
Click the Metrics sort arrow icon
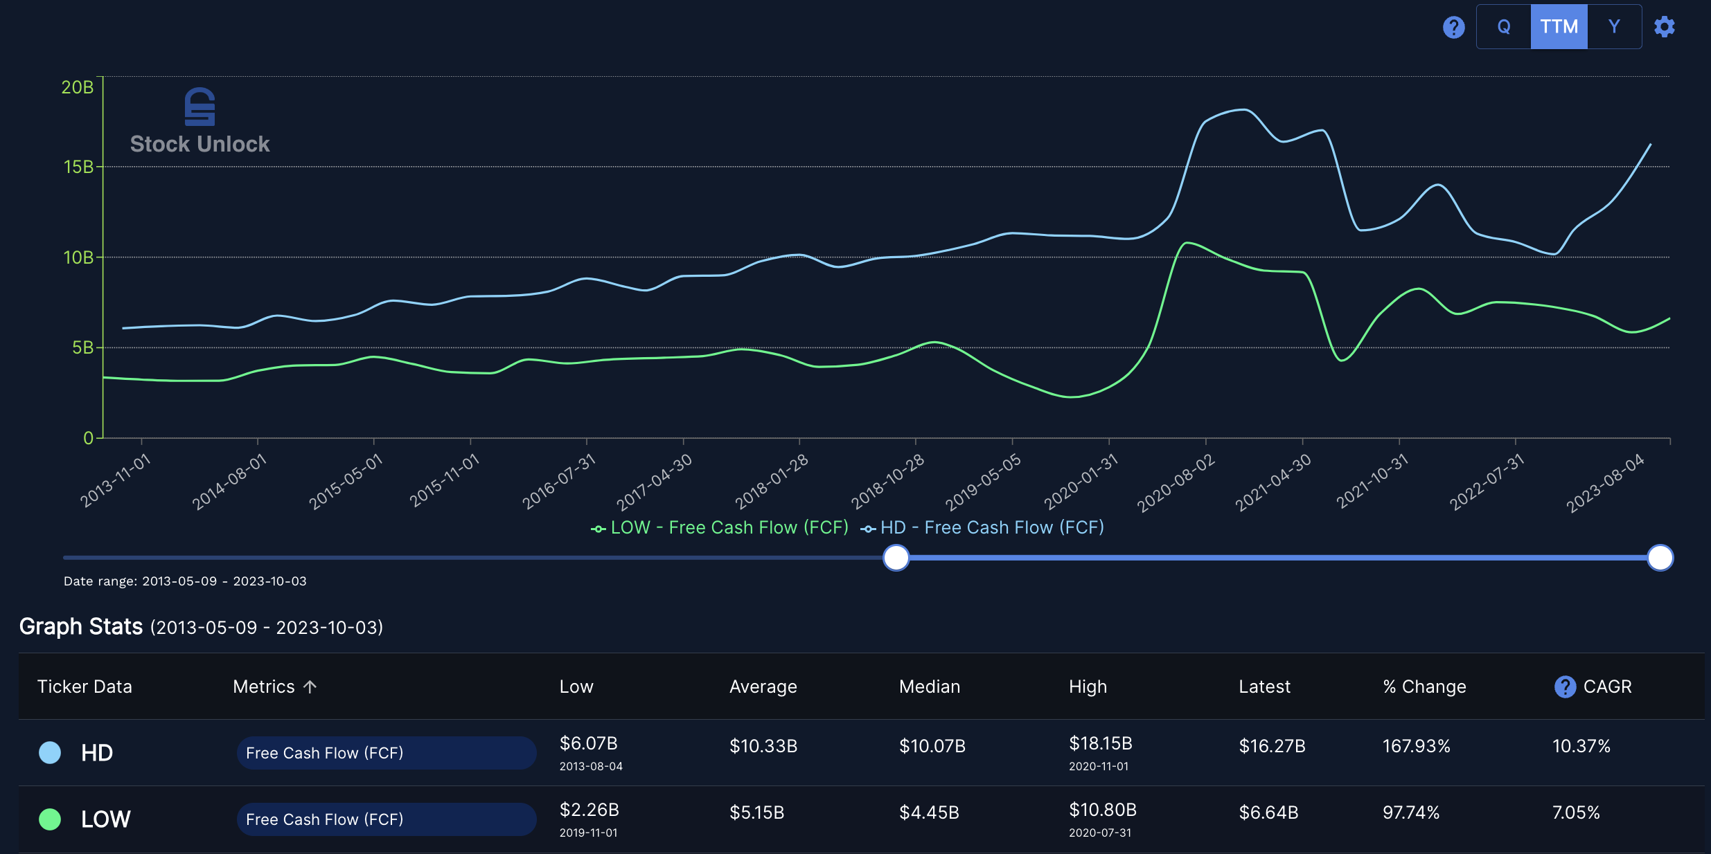tap(310, 687)
